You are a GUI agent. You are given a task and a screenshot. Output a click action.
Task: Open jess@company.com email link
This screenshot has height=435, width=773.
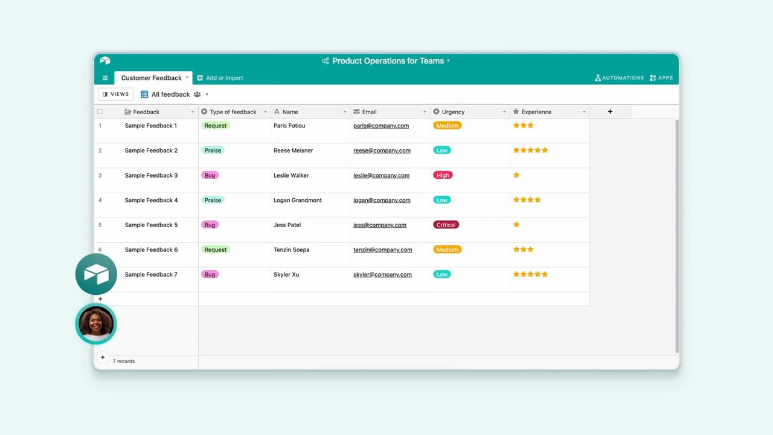point(380,225)
